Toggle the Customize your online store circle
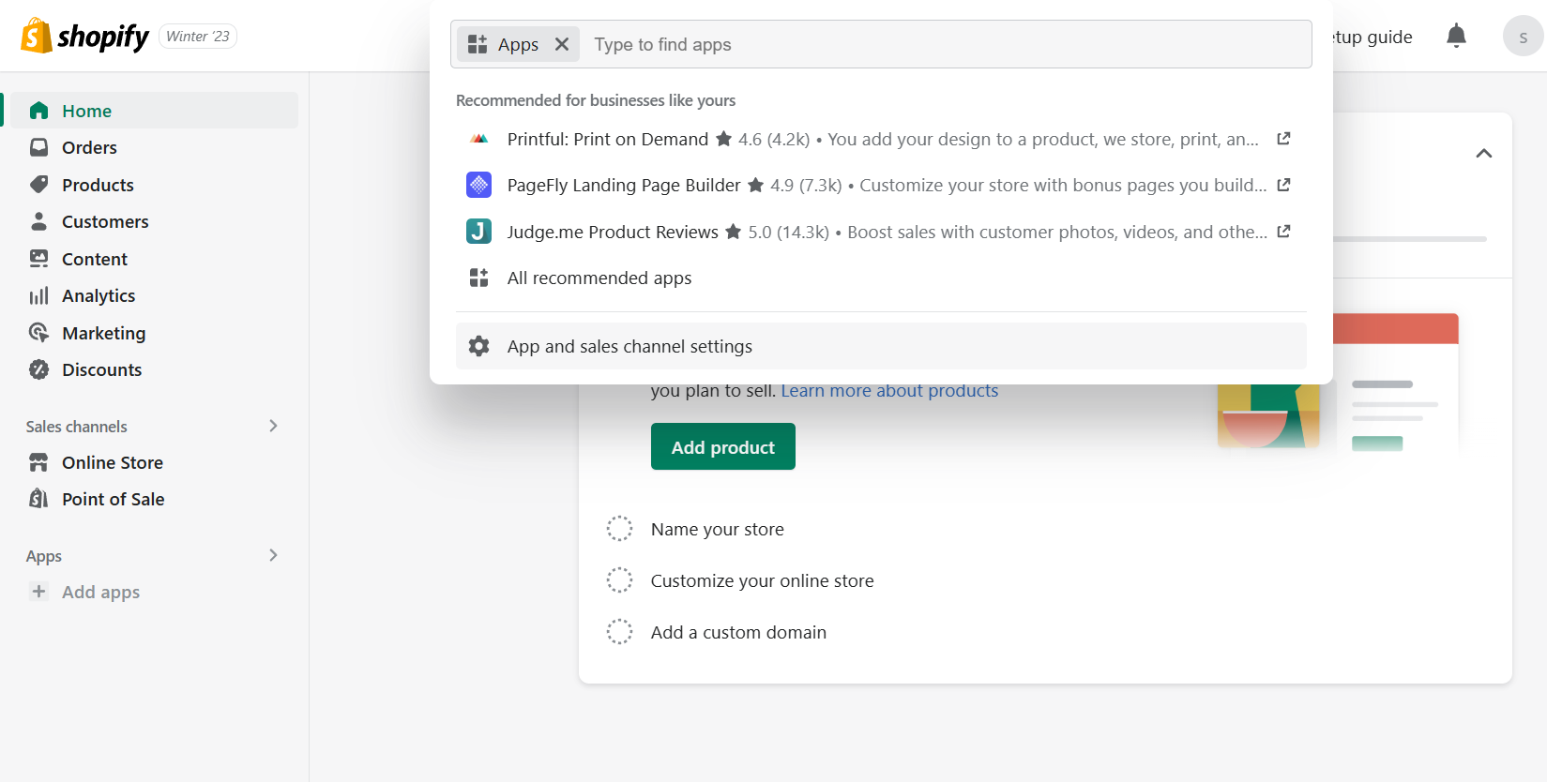 click(619, 580)
